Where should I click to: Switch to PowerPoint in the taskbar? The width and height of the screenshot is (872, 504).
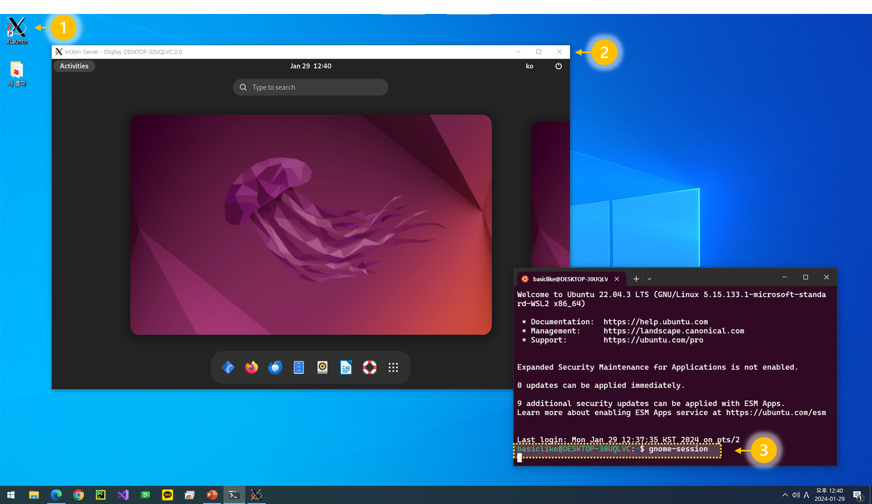click(x=212, y=495)
